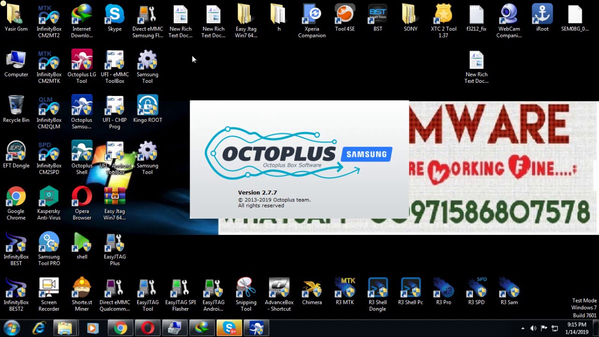The height and width of the screenshot is (337, 599).
Task: Launch InfinityBox CM2MT2 shortcut
Action: click(49, 22)
